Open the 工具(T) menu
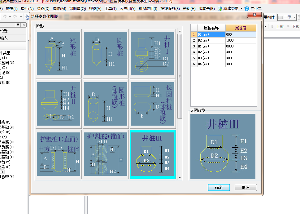300x214 pixels. (111, 9)
